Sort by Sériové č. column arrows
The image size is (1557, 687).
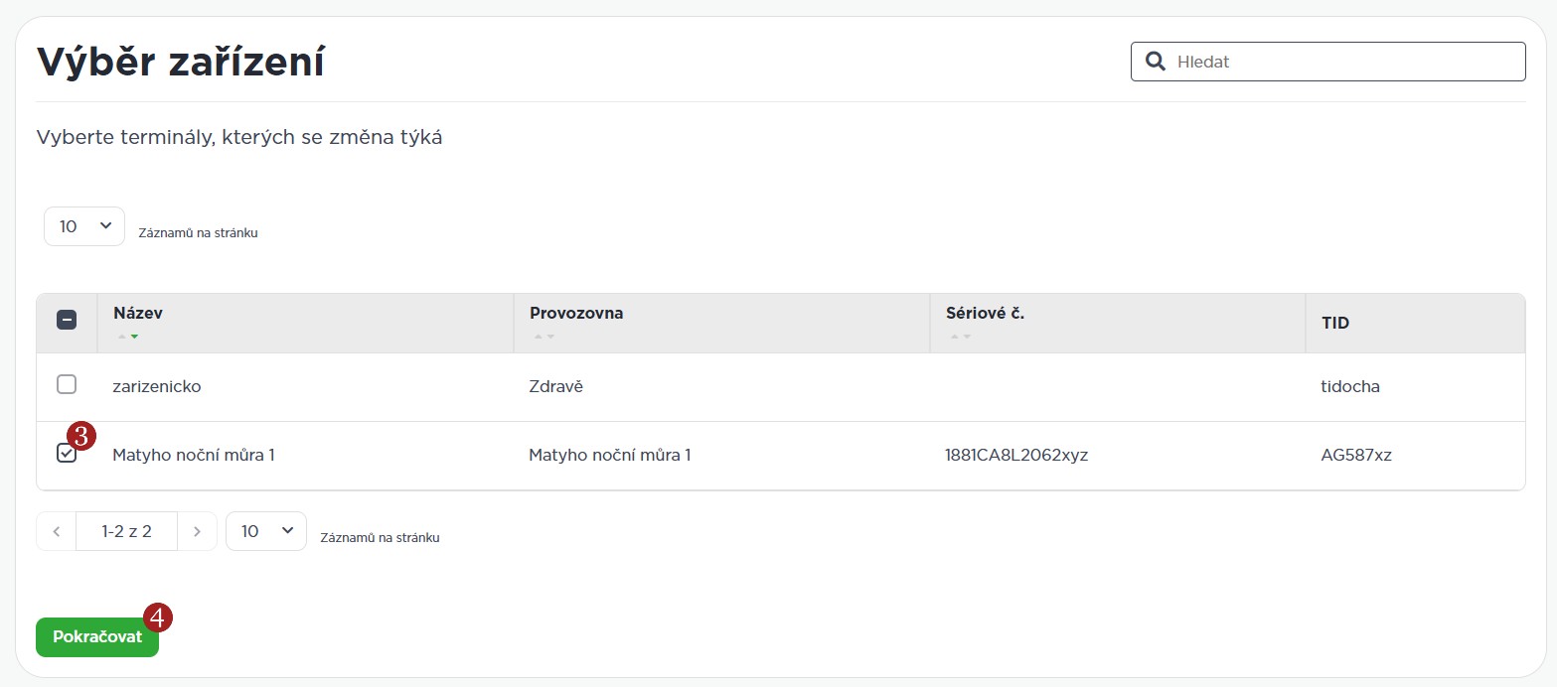961,337
